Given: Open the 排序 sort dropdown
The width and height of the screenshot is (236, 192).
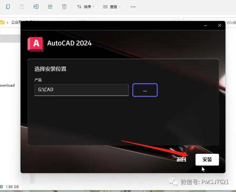Looking at the screenshot, I should click(x=86, y=7).
